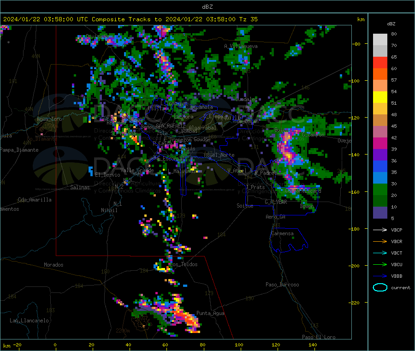Click the 60 km bottom axis tick
The height and width of the screenshot is (351, 415).
click(x=165, y=345)
